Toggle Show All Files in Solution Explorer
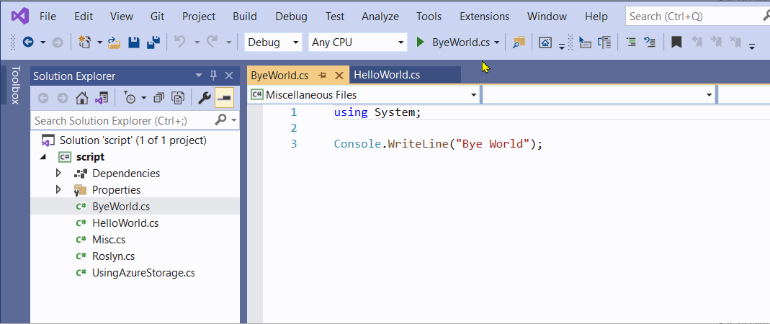The height and width of the screenshot is (324, 770). [x=178, y=98]
